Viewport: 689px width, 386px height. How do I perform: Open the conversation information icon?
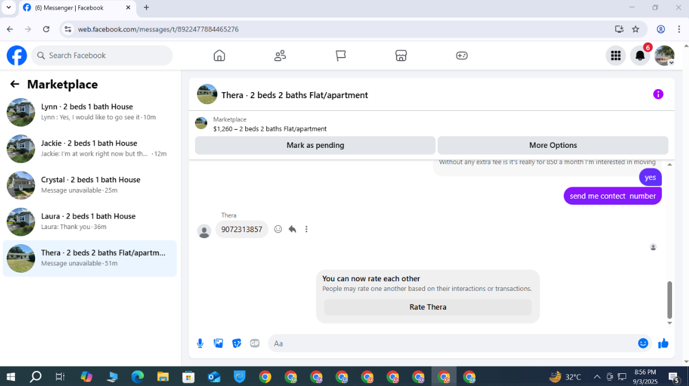coord(658,94)
